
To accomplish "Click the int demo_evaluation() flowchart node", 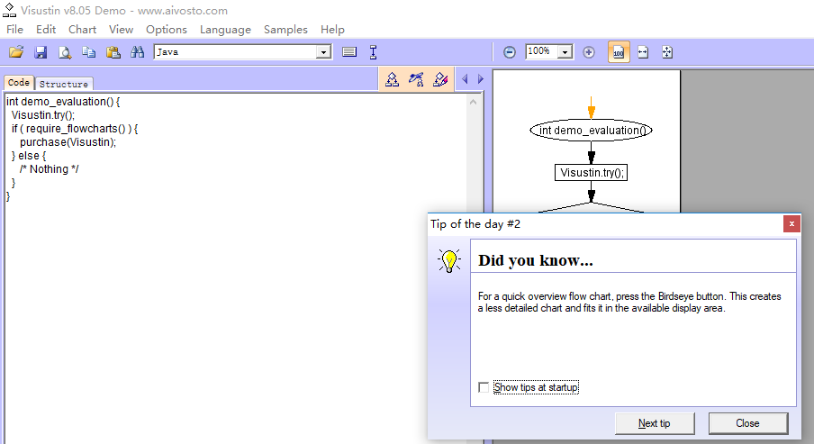I will (591, 131).
